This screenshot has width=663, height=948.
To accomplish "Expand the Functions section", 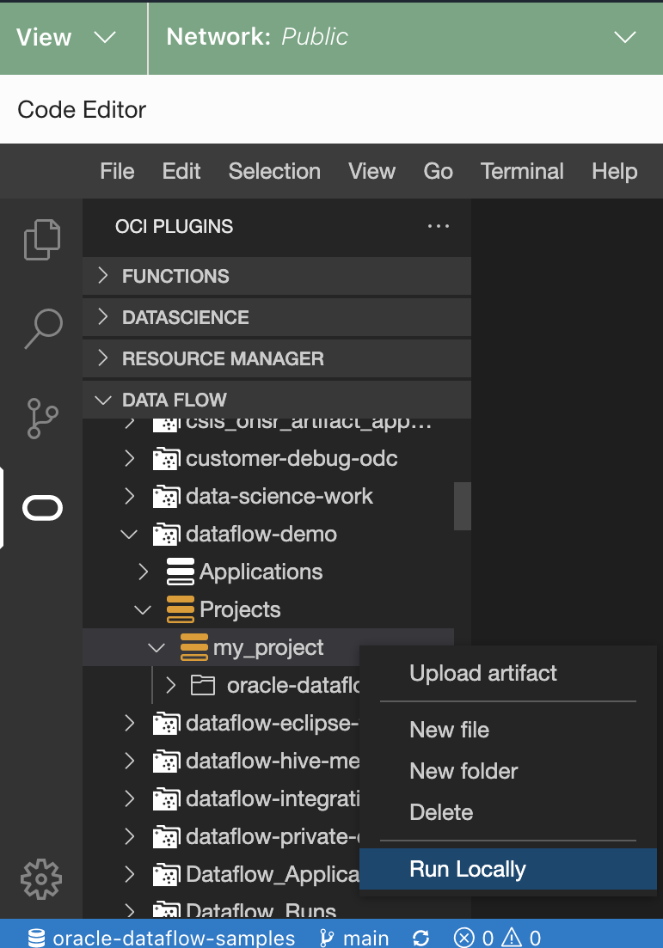I will click(x=175, y=276).
